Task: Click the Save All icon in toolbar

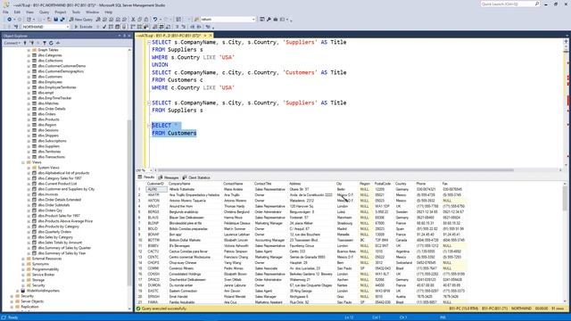Action: [62, 20]
